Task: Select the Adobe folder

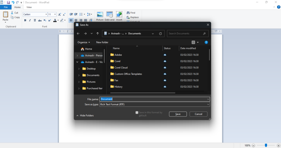Action: coord(118,55)
